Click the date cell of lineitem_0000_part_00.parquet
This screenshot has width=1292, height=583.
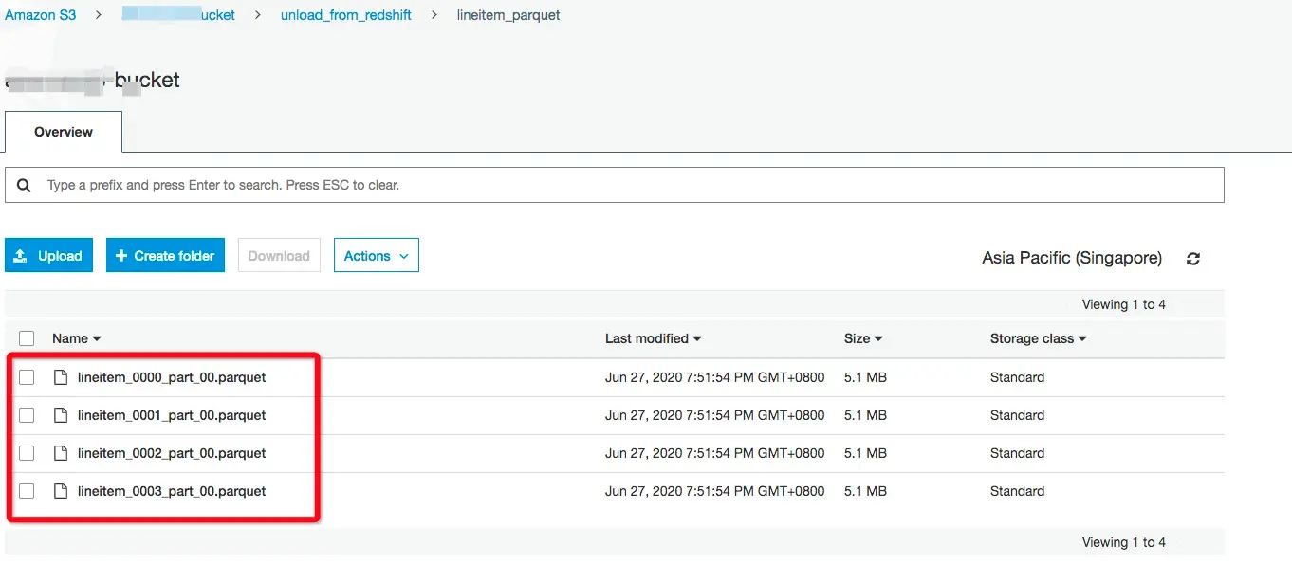point(714,377)
